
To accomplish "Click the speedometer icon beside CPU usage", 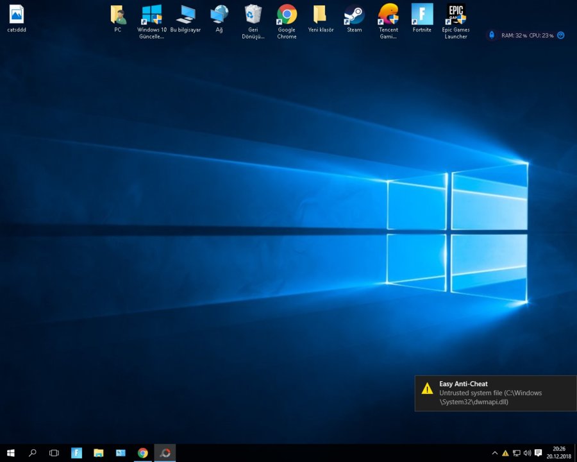I will pos(561,35).
